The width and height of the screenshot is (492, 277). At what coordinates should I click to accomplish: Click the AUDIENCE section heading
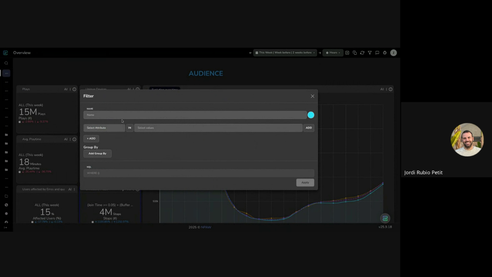206,73
